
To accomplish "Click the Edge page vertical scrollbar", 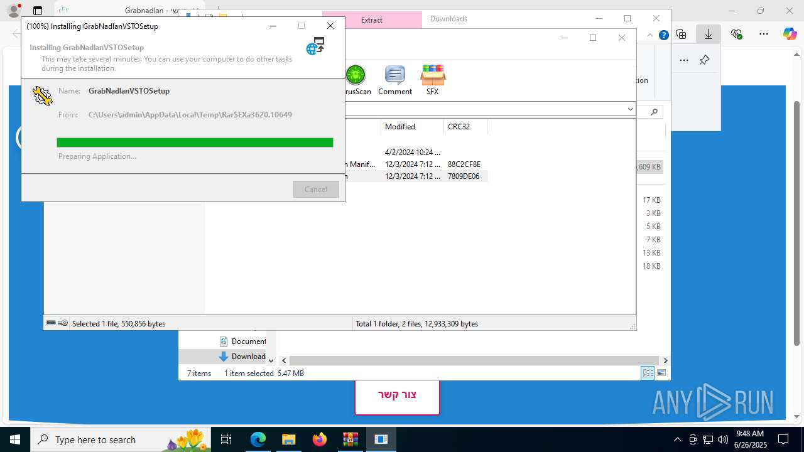I will (x=796, y=223).
